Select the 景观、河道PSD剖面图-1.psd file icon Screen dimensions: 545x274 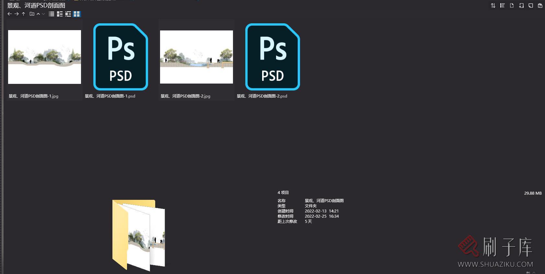coord(121,57)
